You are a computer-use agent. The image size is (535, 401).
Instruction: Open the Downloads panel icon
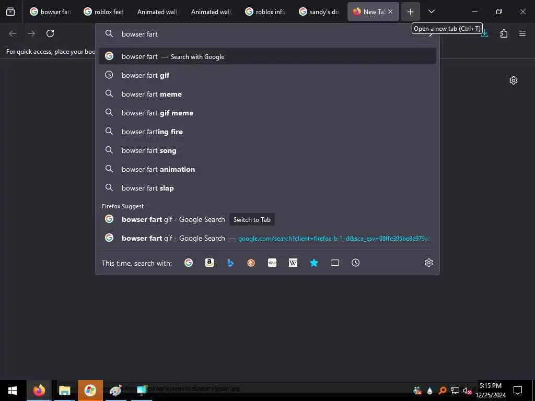(485, 34)
